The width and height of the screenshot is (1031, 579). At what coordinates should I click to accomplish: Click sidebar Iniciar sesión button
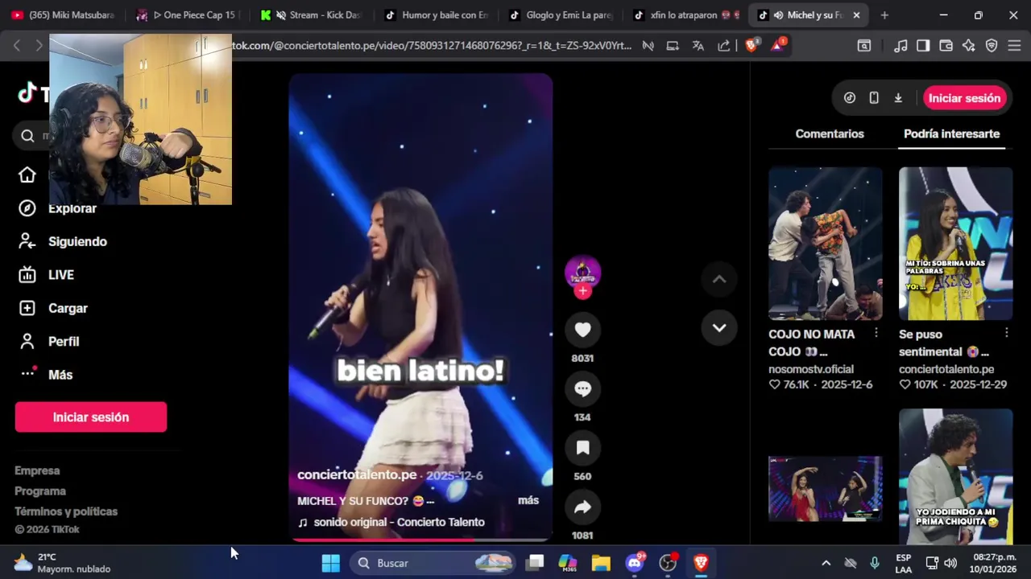[91, 417]
